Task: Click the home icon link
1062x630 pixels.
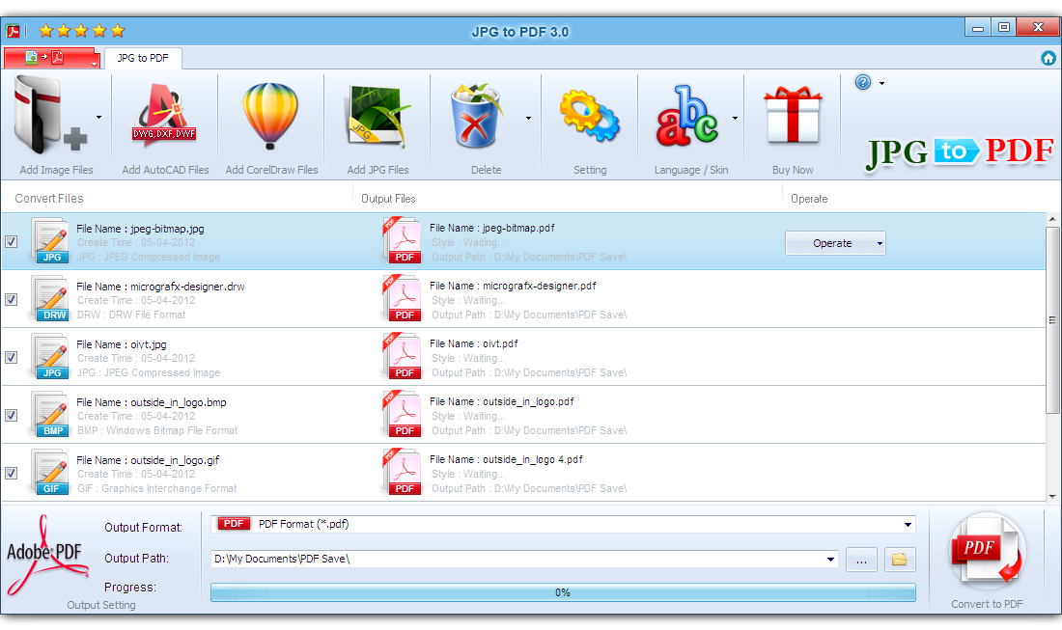Action: click(x=1048, y=58)
